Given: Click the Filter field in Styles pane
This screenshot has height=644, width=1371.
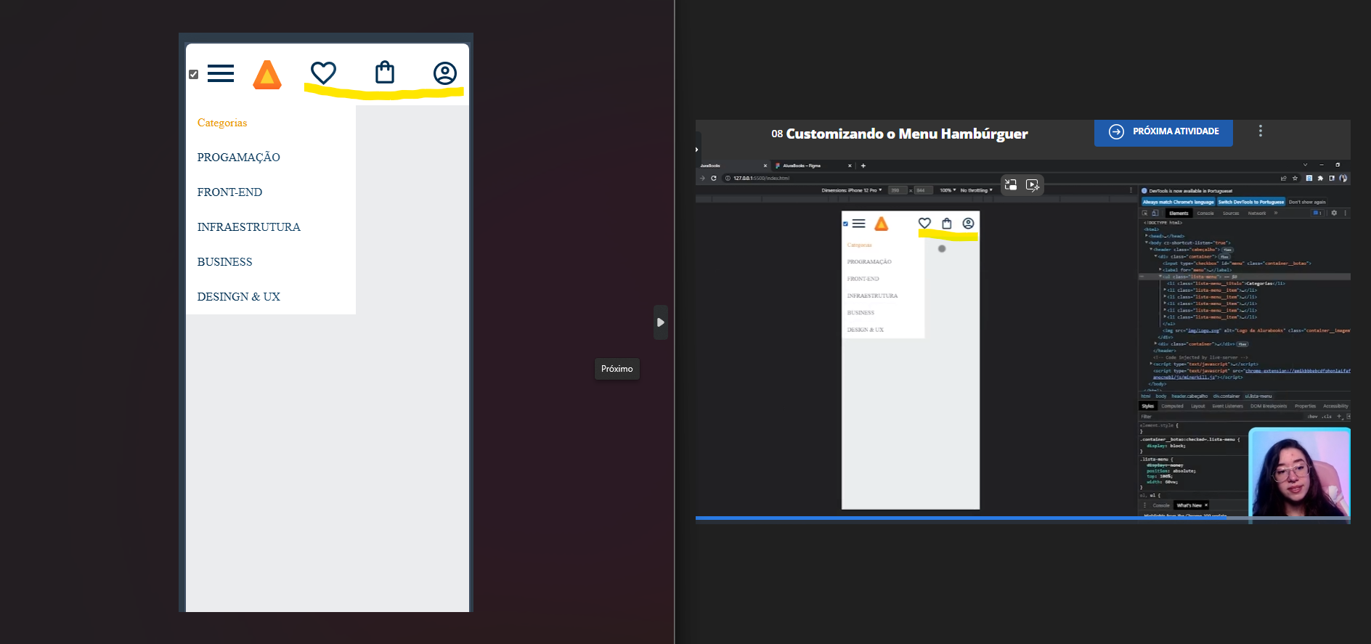Looking at the screenshot, I should click(x=1220, y=417).
